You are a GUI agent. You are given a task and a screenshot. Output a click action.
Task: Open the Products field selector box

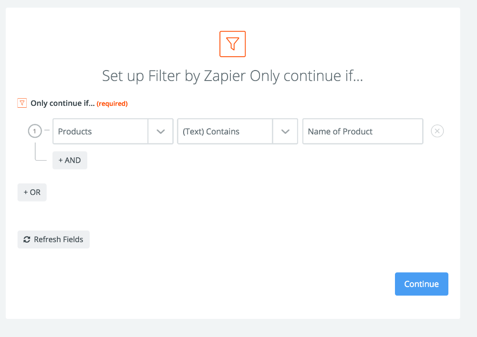[x=100, y=132]
